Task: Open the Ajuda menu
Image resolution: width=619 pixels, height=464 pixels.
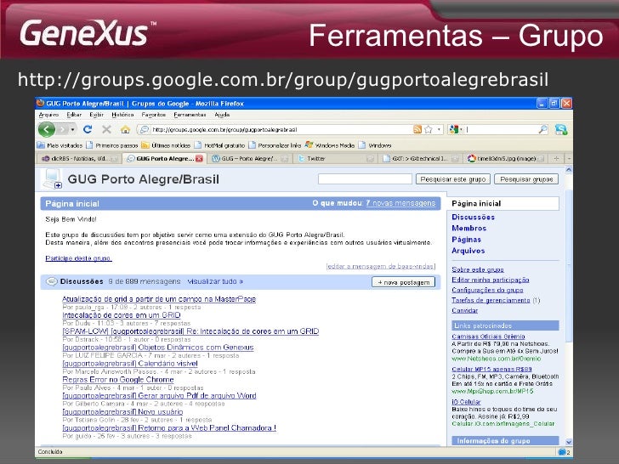Action: pyautogui.click(x=222, y=115)
